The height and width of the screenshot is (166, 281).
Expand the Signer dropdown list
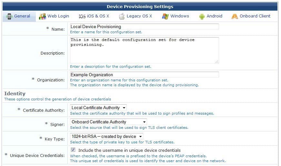[x=108, y=122]
